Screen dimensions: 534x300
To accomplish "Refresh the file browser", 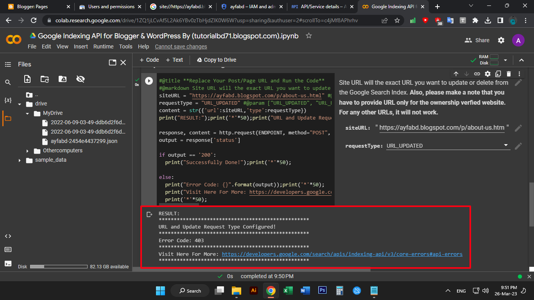I will click(45, 79).
